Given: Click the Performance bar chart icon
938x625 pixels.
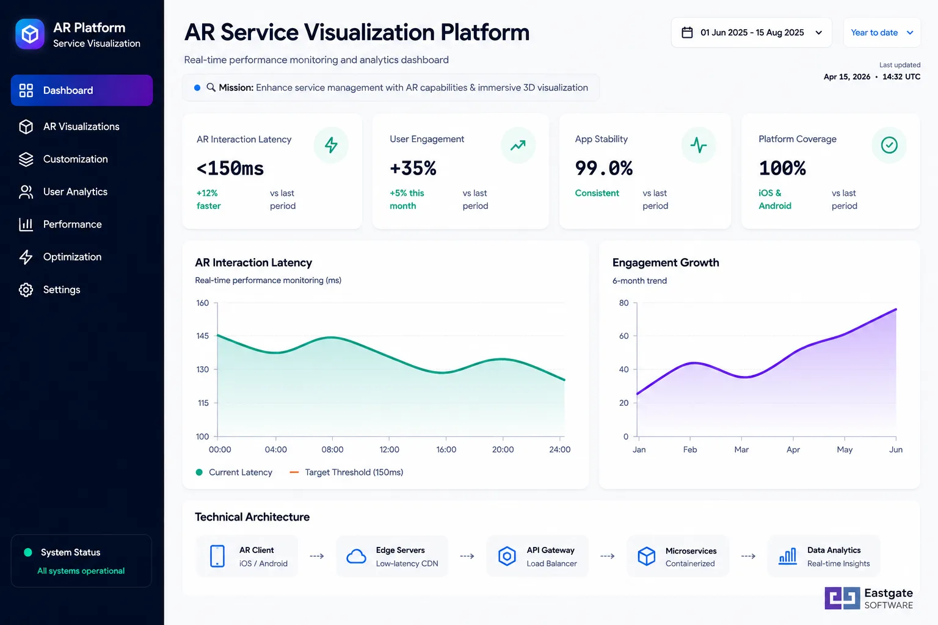Looking at the screenshot, I should click(x=26, y=225).
